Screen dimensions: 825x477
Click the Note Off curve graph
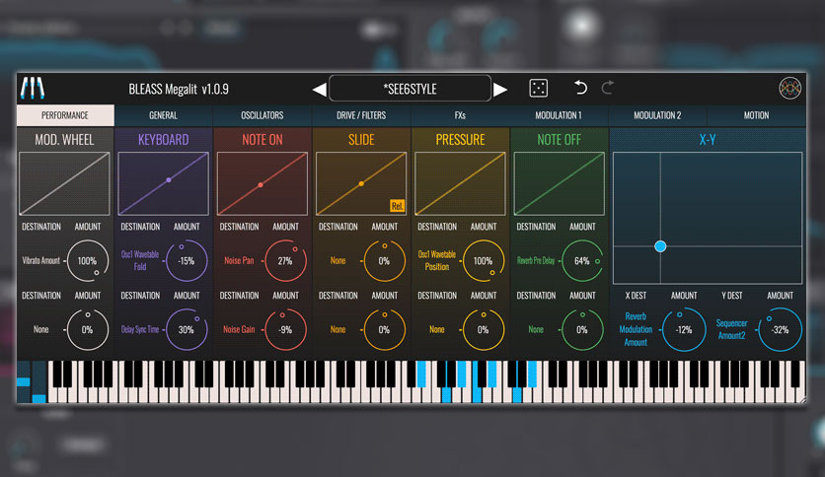559,184
